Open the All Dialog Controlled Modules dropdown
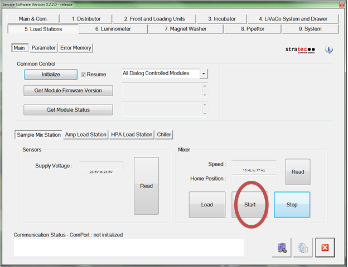The width and height of the screenshot is (348, 267). click(204, 73)
